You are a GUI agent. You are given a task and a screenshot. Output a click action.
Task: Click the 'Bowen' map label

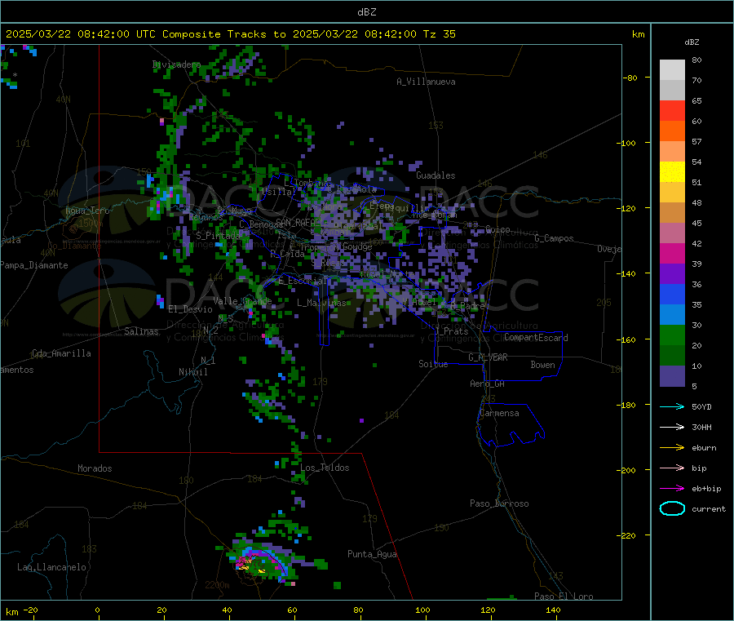542,365
